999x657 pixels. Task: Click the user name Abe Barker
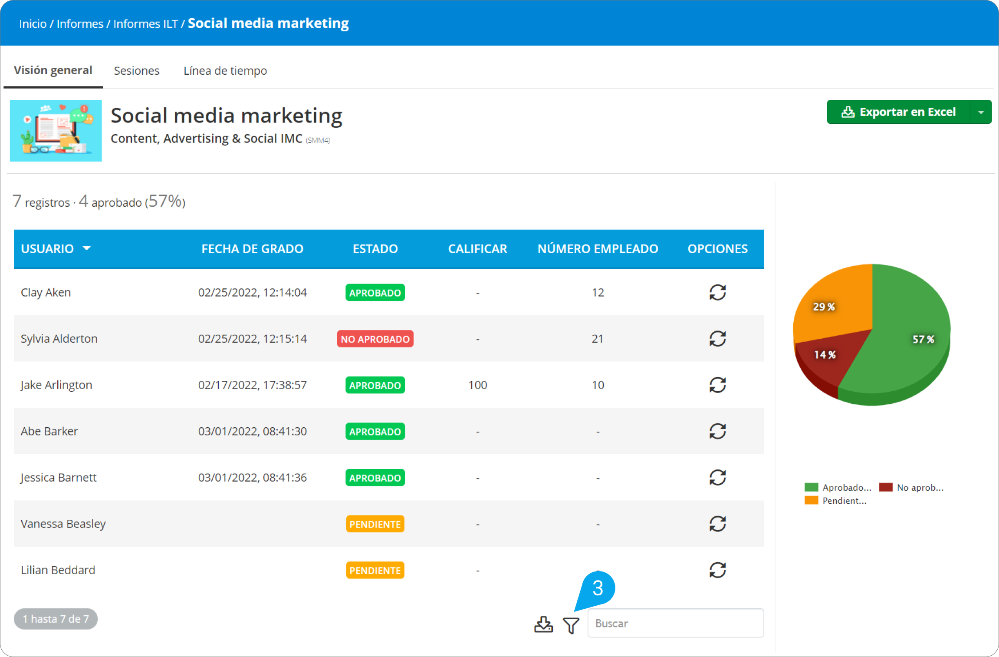(49, 431)
